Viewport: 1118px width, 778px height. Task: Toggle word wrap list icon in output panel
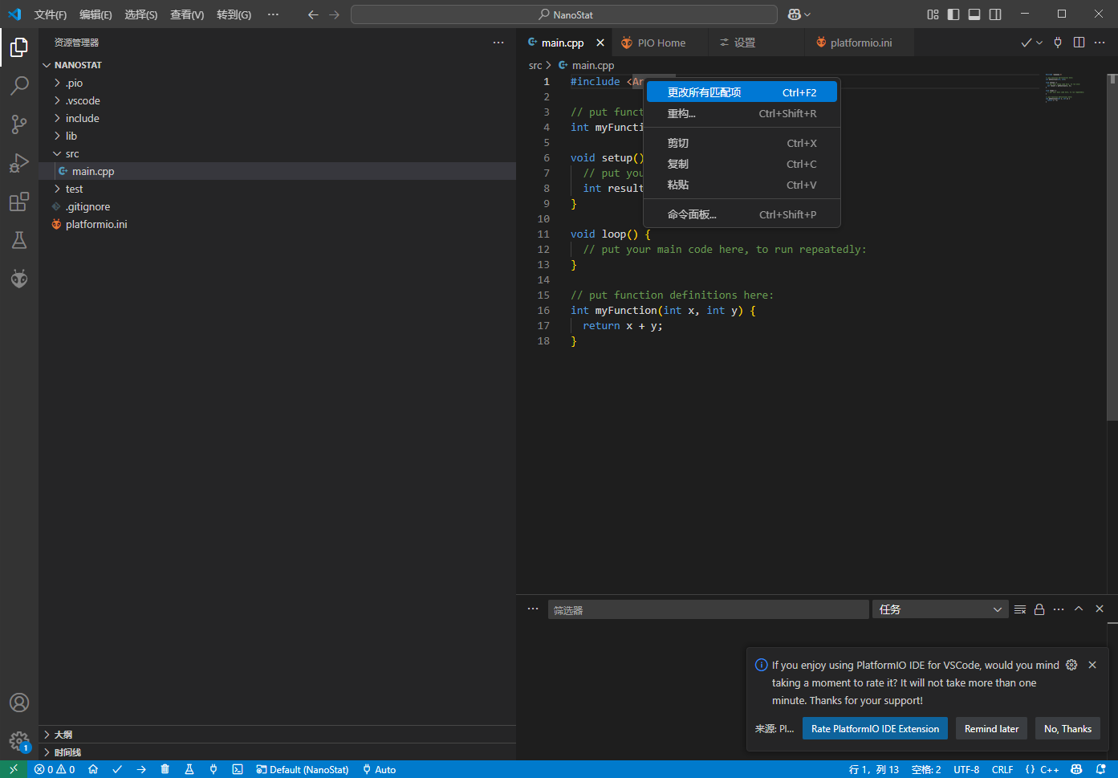click(x=1020, y=609)
